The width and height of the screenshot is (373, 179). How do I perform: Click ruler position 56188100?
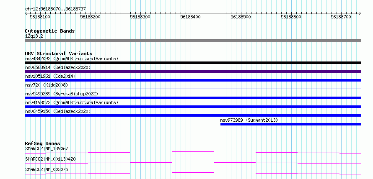40,17
